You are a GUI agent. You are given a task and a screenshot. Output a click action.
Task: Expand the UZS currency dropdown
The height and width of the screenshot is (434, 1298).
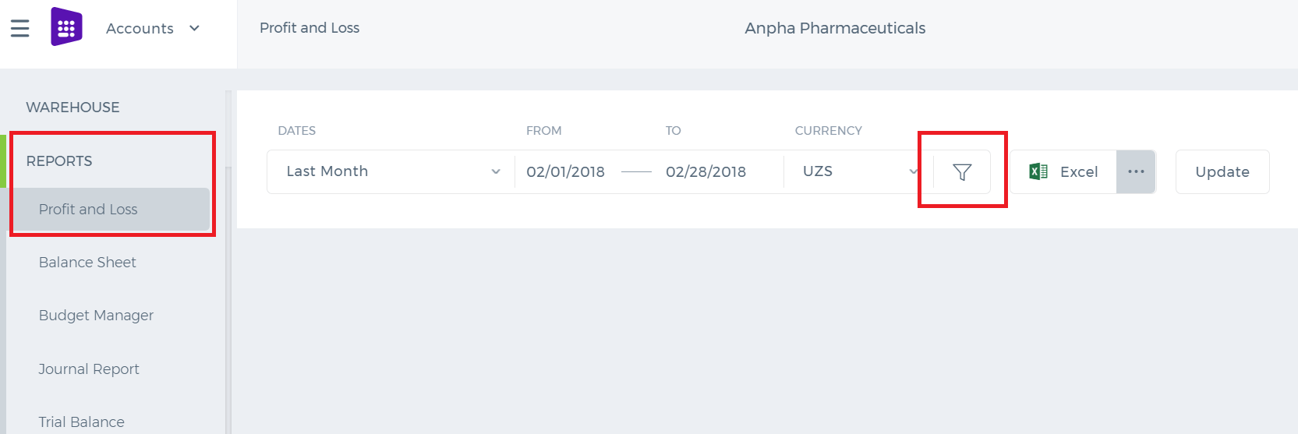[x=858, y=171]
